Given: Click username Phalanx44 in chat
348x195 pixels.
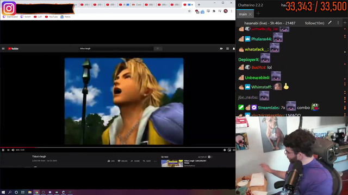Looking at the screenshot, I should pyautogui.click(x=261, y=39).
